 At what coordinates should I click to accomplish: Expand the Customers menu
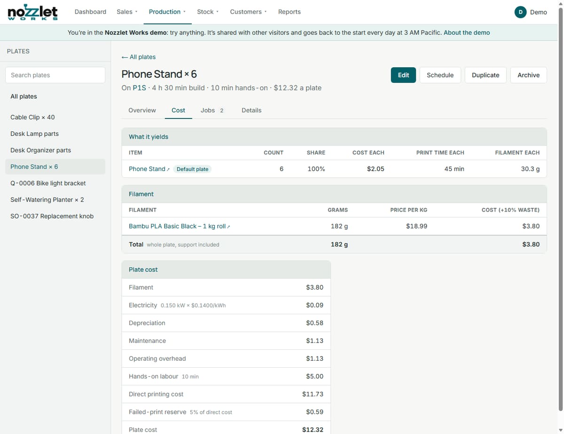248,12
